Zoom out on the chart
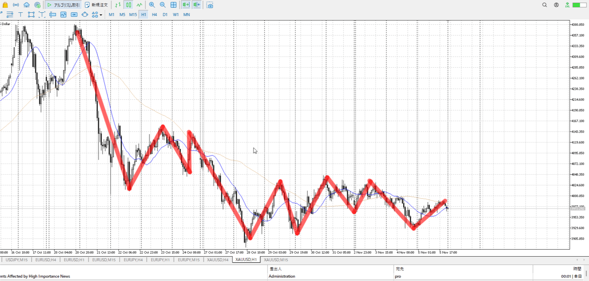589x281 pixels. click(163, 5)
